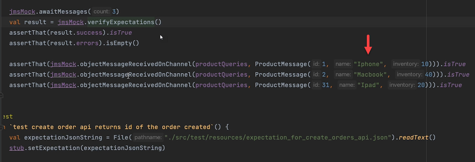475x162 pixels.
Task: Click the underlined stub reference
Action: pyautogui.click(x=16, y=148)
